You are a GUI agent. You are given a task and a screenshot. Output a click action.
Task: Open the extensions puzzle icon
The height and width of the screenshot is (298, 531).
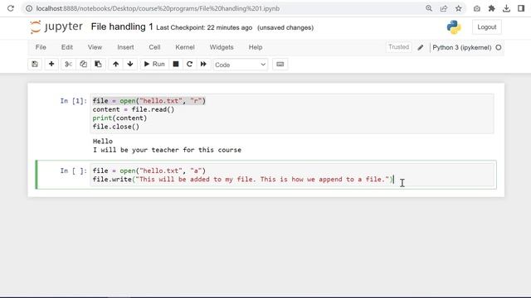pos(492,8)
